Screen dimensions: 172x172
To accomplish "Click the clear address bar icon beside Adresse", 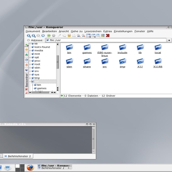I will tap(28, 40).
